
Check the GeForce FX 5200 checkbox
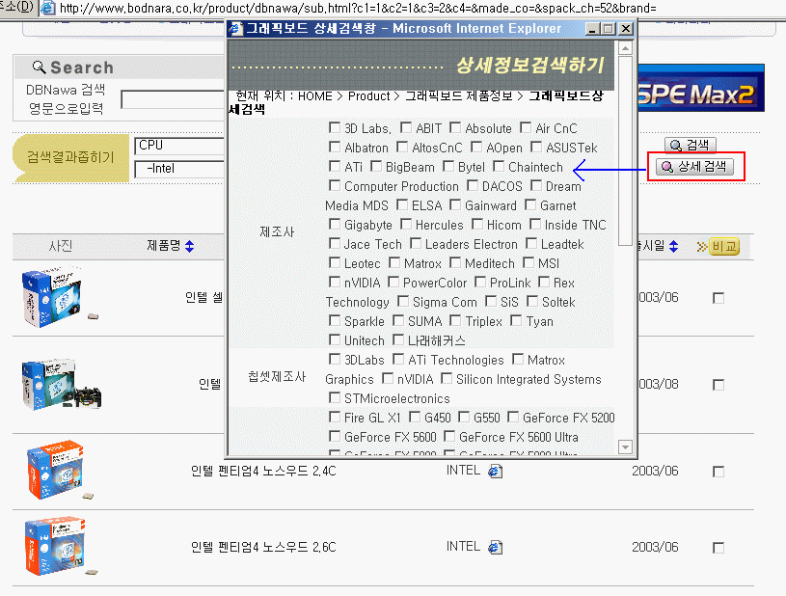[x=513, y=417]
